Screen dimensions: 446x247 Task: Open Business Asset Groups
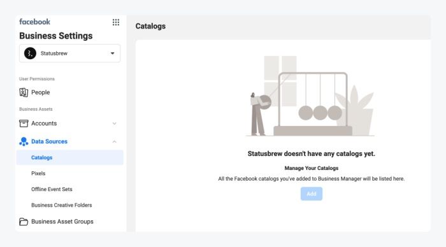click(62, 222)
